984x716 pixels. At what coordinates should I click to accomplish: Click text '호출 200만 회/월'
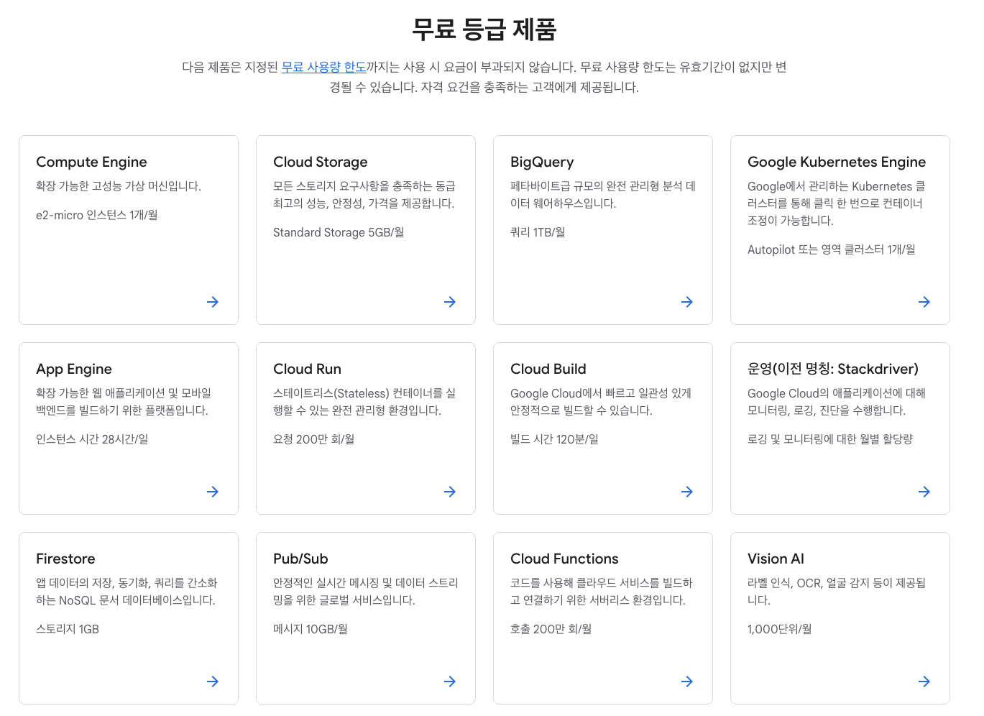point(551,629)
